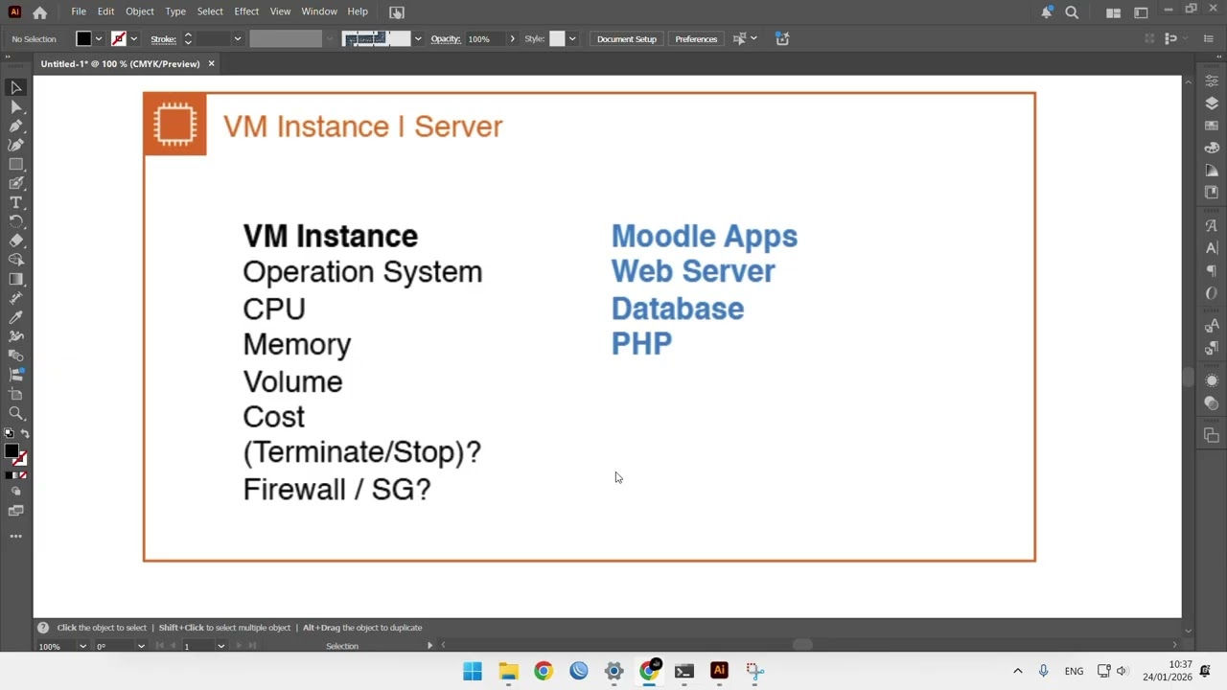This screenshot has height=690, width=1227.
Task: Open the Pathfinder panel icon
Action: 1212,435
